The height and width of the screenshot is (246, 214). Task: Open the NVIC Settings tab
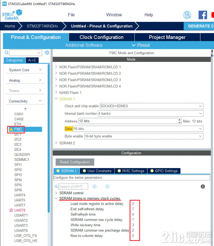131,171
